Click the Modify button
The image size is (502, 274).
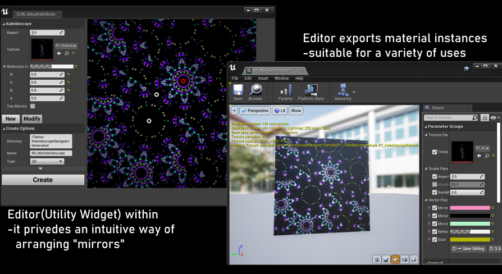tap(31, 119)
